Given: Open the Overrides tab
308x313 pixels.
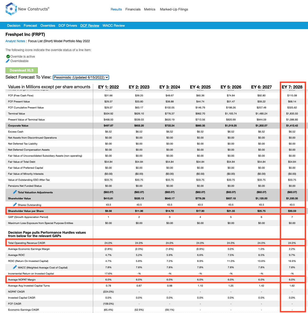Looking at the screenshot, I should coord(48,26).
